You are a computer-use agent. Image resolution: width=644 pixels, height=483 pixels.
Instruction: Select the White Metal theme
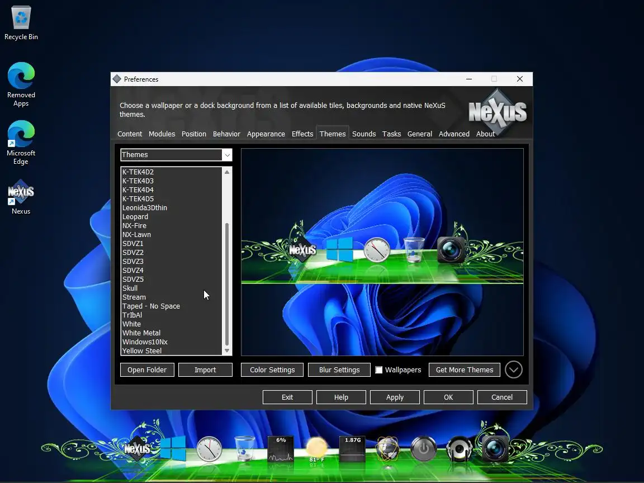click(172, 333)
